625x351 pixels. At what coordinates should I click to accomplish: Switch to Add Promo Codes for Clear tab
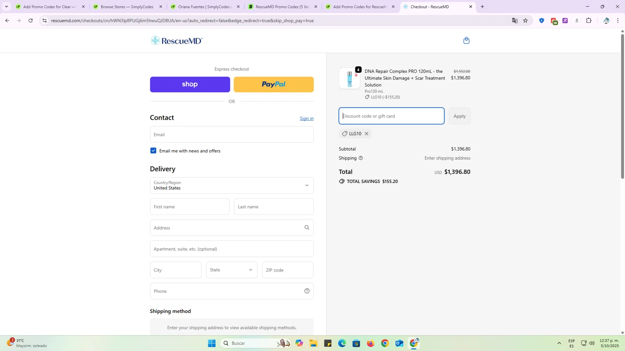pyautogui.click(x=50, y=7)
